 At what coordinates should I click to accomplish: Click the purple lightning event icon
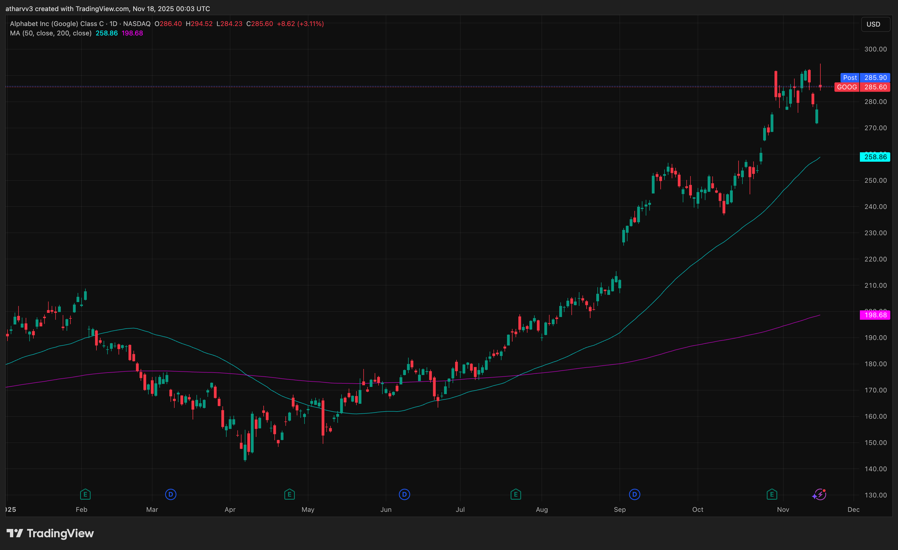click(x=819, y=495)
